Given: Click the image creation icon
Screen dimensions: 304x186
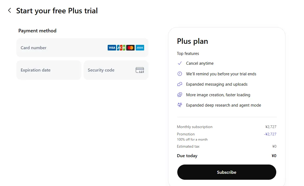Looking at the screenshot, I should [180, 95].
